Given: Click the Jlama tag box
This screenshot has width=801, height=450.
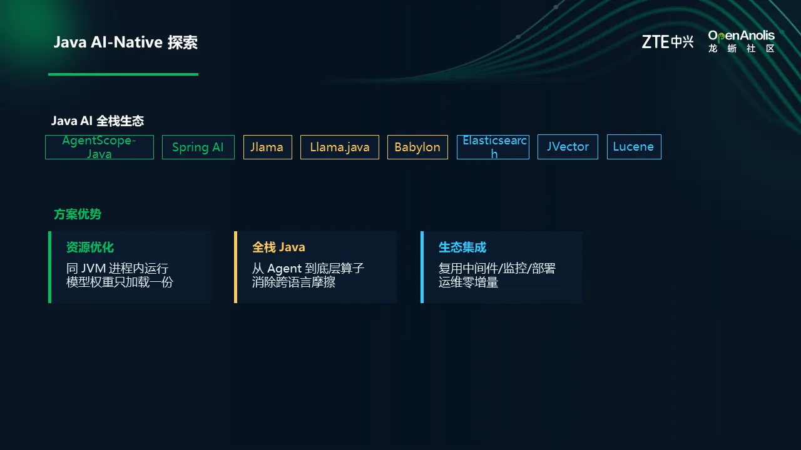Looking at the screenshot, I should (x=268, y=147).
